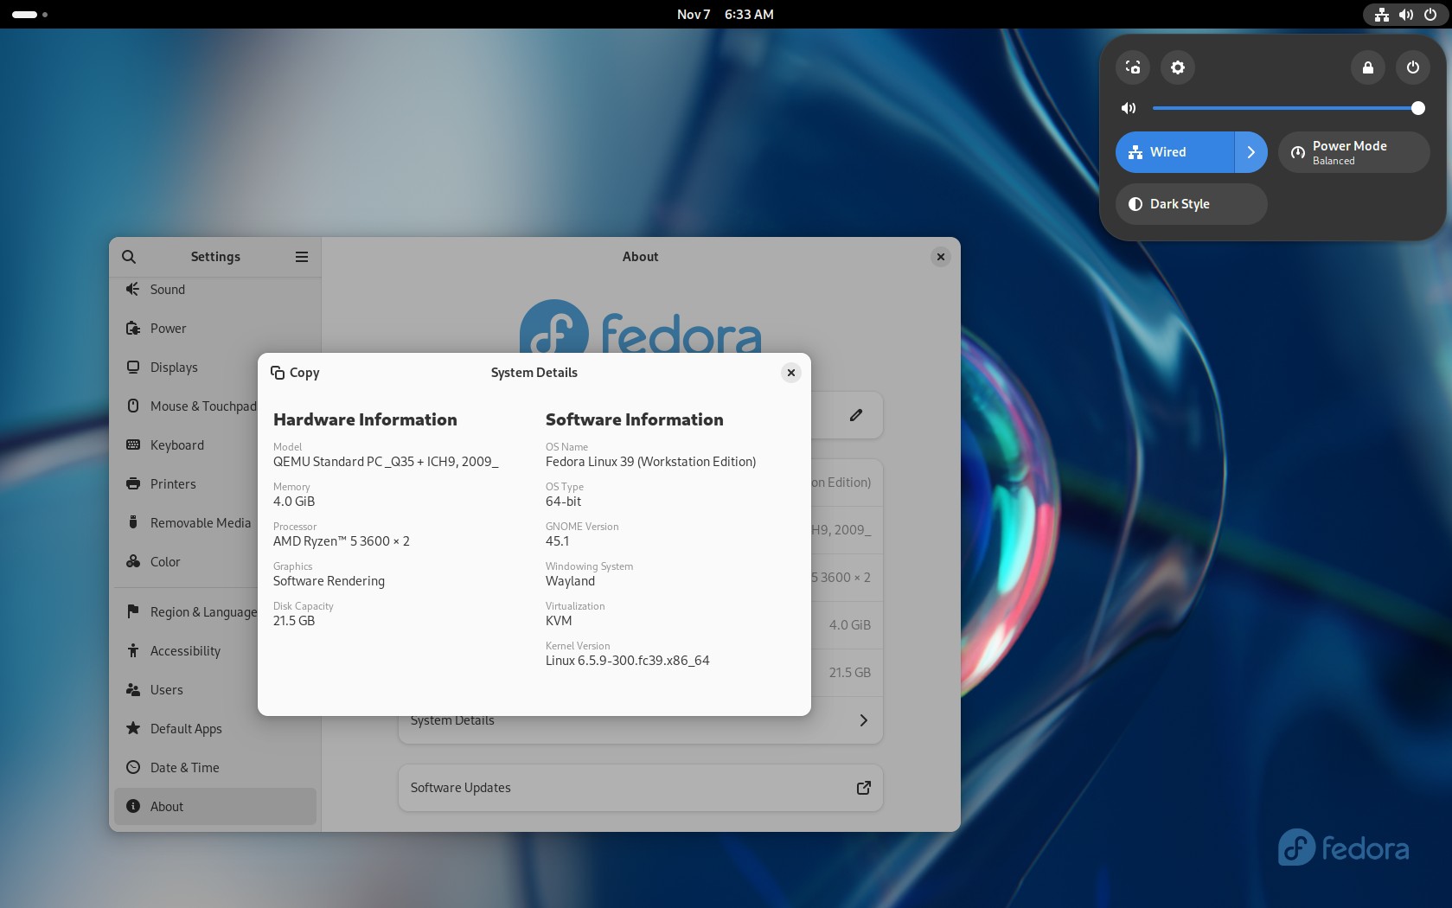Select Removable Media in sidebar
This screenshot has width=1452, height=908.
[x=186, y=523]
